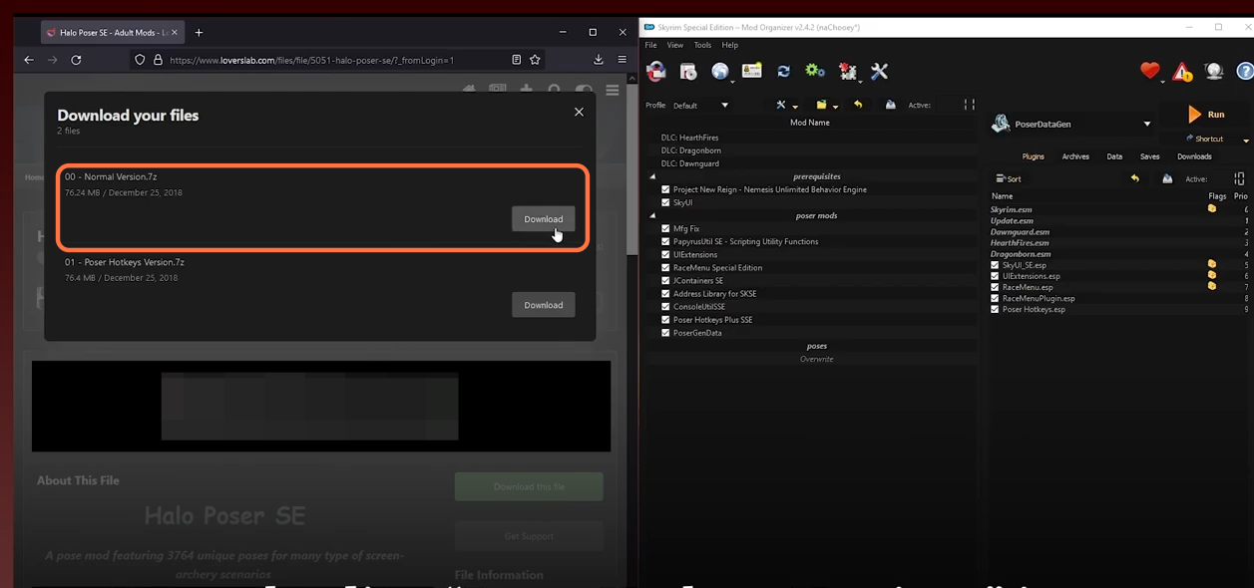Click the Update globe icon in Mod Organizer

[1214, 71]
